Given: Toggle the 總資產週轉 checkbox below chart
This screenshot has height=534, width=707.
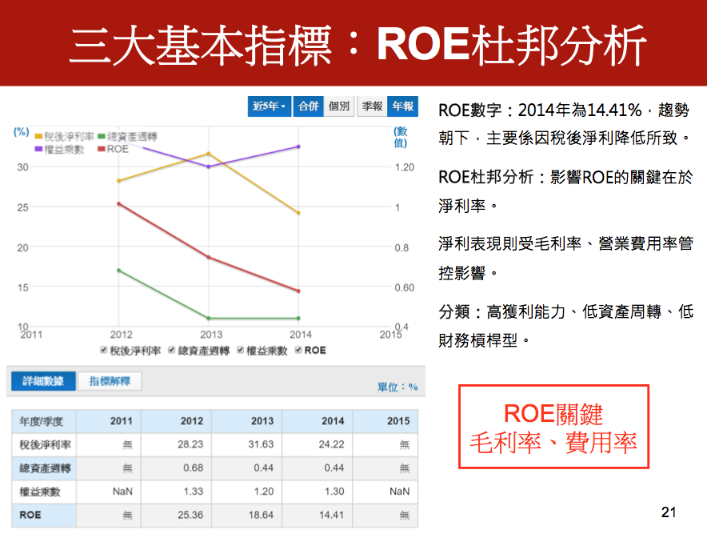Looking at the screenshot, I should [x=172, y=351].
